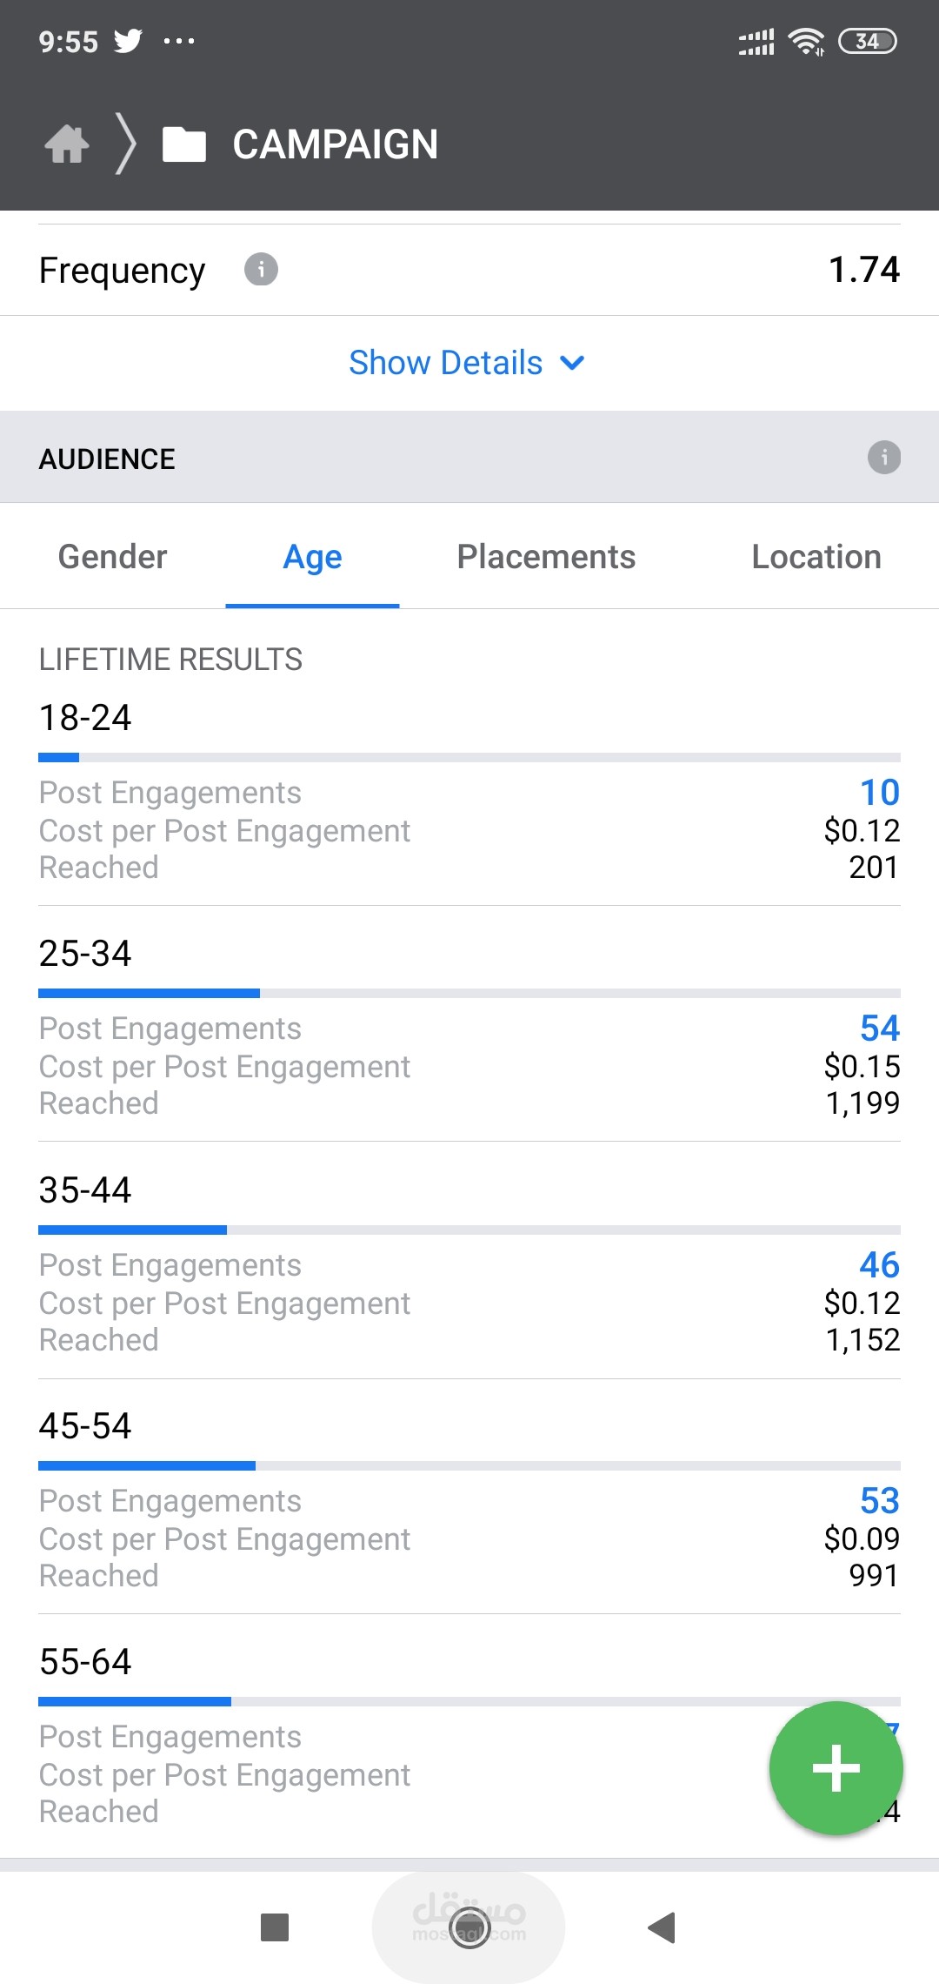Select the Age tab
The image size is (939, 1984).
(x=312, y=557)
